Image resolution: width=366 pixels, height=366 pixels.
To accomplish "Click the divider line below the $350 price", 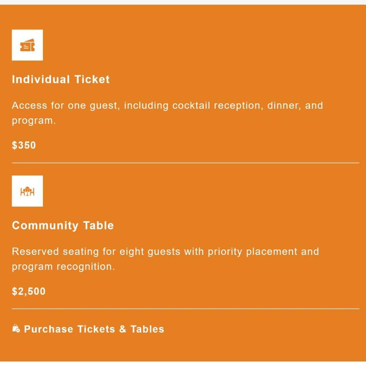I will 185,163.
